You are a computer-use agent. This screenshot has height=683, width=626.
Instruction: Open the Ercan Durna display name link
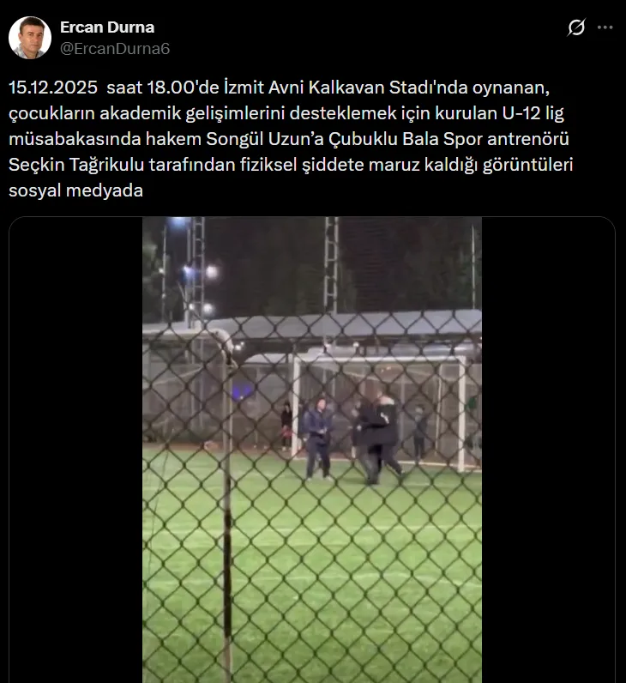point(107,27)
